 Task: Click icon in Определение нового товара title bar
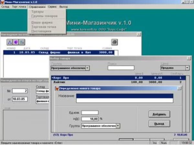point(57,88)
